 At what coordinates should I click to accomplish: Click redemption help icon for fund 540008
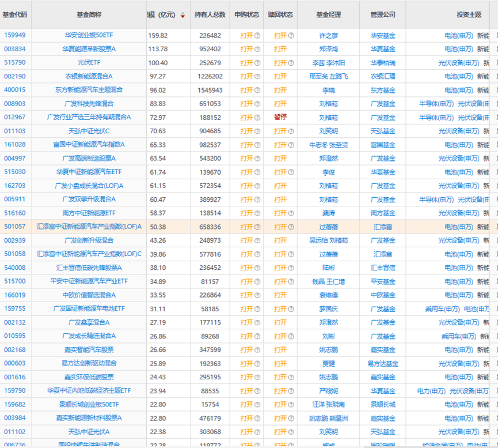(291, 268)
